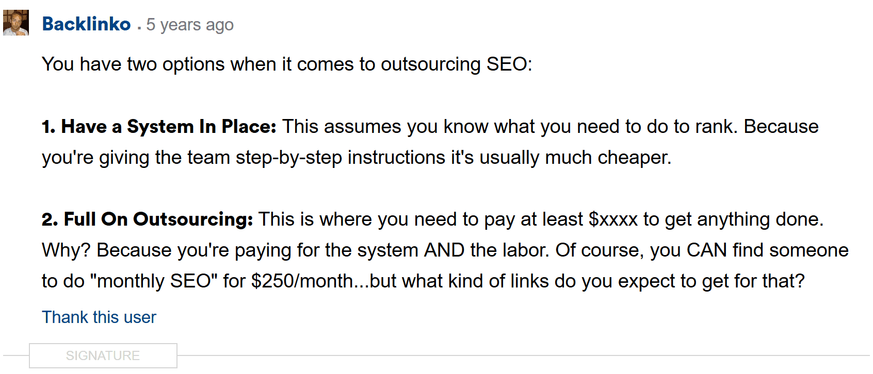Click the divider line beside the SIGNATURE box

523,355
